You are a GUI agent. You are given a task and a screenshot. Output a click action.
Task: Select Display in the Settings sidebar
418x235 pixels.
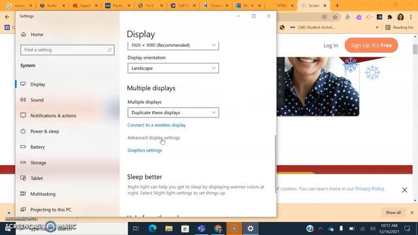tap(38, 84)
